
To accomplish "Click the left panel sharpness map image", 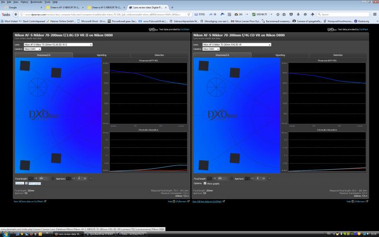I will click(x=58, y=115).
